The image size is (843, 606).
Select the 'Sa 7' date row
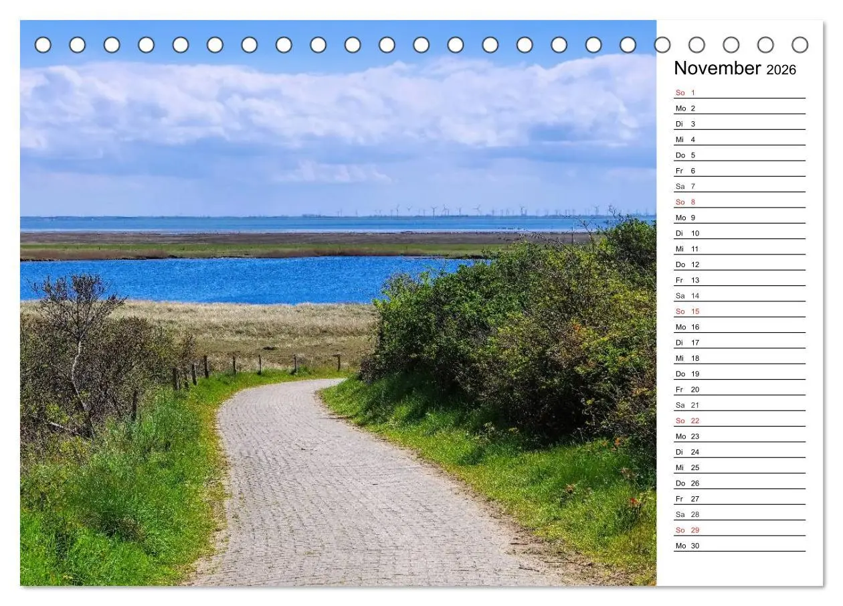[x=739, y=186]
